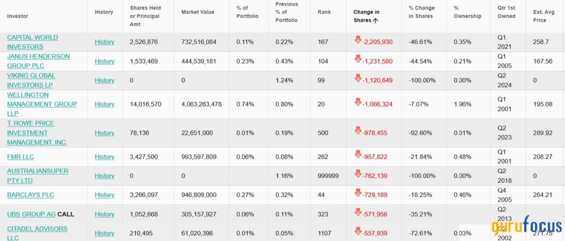Click red decrease arrow in Janus Henderson row
The width and height of the screenshot is (565, 241).
click(358, 60)
